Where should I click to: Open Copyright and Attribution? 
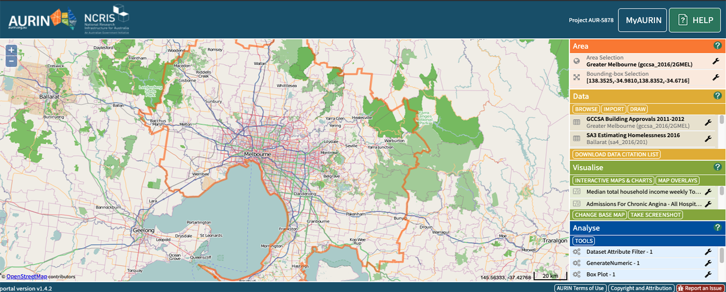[641, 288]
